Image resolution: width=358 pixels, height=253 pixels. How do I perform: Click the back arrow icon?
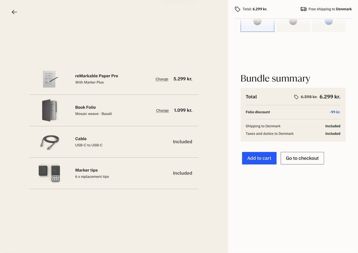[14, 12]
